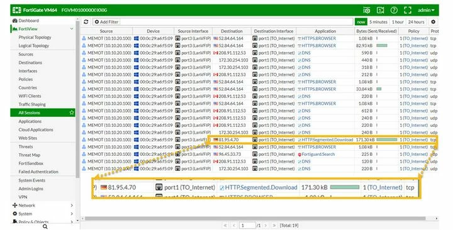Screen dimensions: 453x230
Task: Open Sources view in sidebar
Action: click(26, 54)
